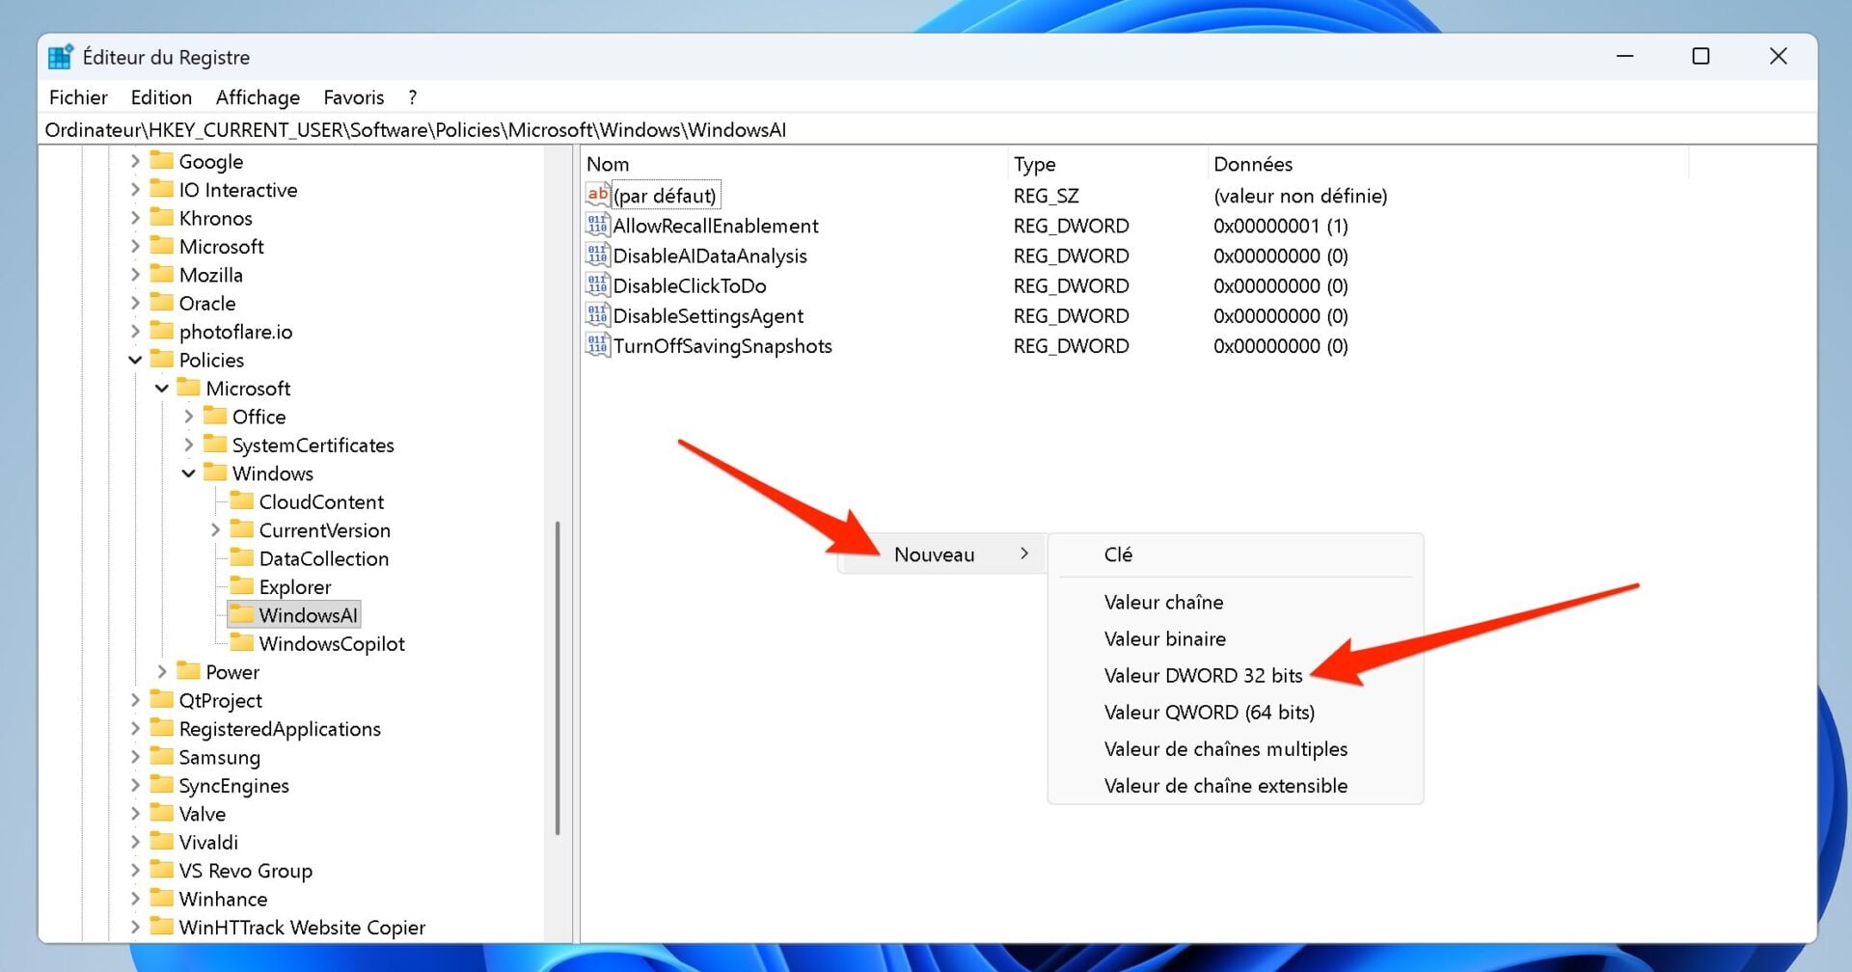Open the Affichage menu
The image size is (1852, 972).
(258, 97)
